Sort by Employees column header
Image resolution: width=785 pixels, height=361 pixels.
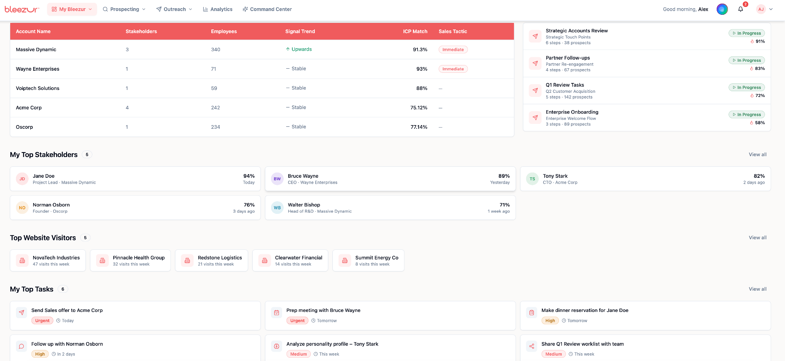[x=224, y=31]
